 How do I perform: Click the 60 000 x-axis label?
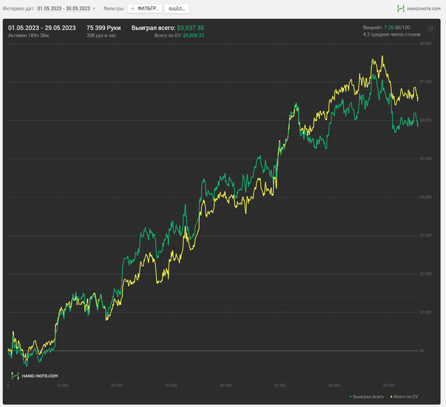pos(334,386)
